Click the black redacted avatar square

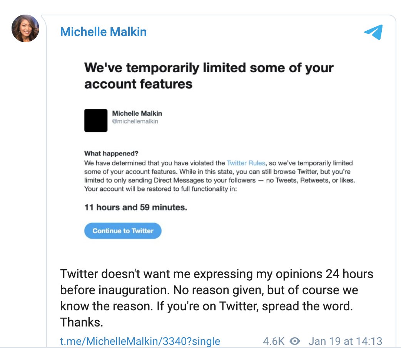point(96,120)
